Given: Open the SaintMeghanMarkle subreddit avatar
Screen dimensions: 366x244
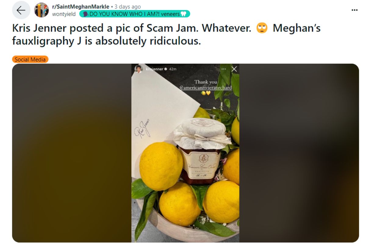Looking at the screenshot, I should coord(41,10).
